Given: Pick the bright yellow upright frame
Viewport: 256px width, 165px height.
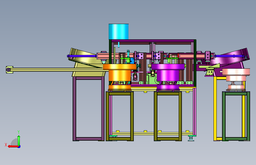Looking at the screenshot, I should [215, 109].
